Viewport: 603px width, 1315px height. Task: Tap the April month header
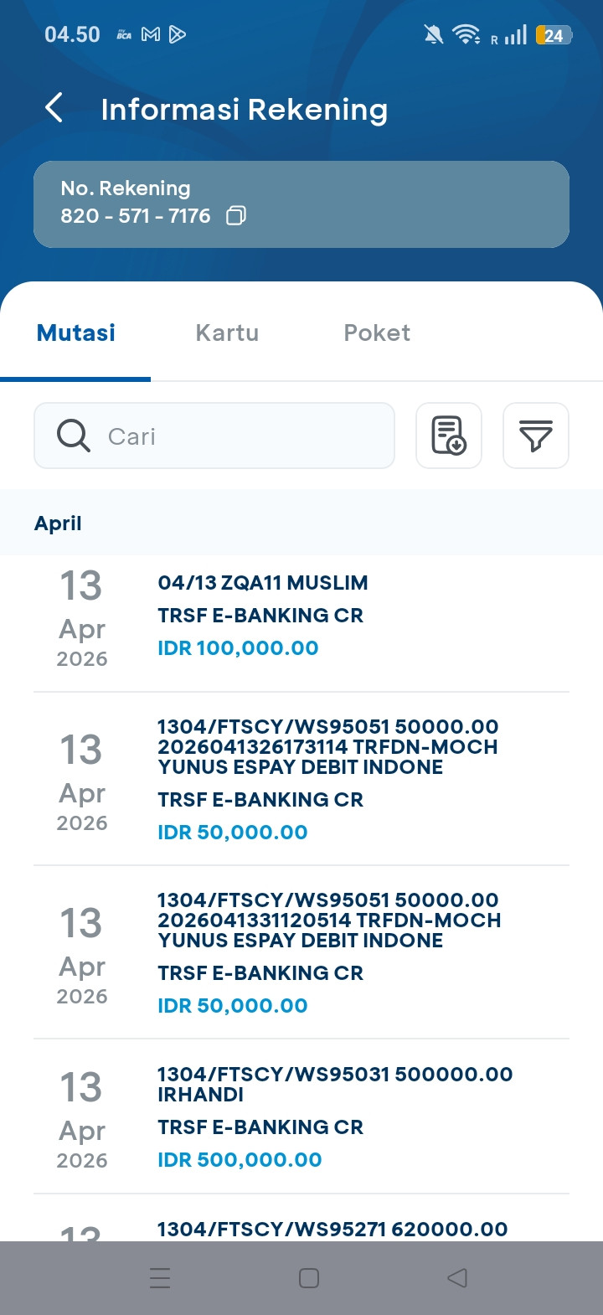coord(59,523)
